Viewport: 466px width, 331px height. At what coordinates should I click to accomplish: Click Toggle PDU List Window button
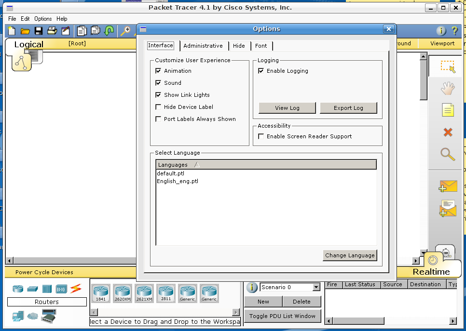(282, 316)
